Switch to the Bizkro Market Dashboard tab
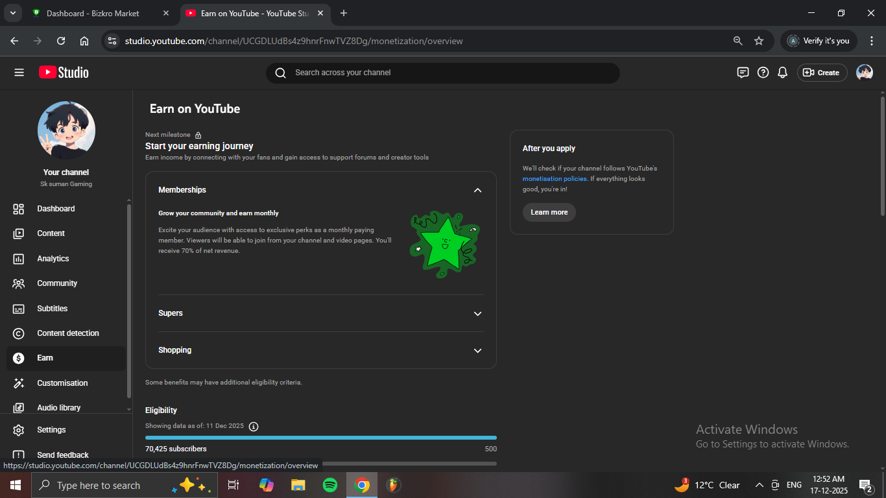Image resolution: width=886 pixels, height=498 pixels. coord(93,13)
